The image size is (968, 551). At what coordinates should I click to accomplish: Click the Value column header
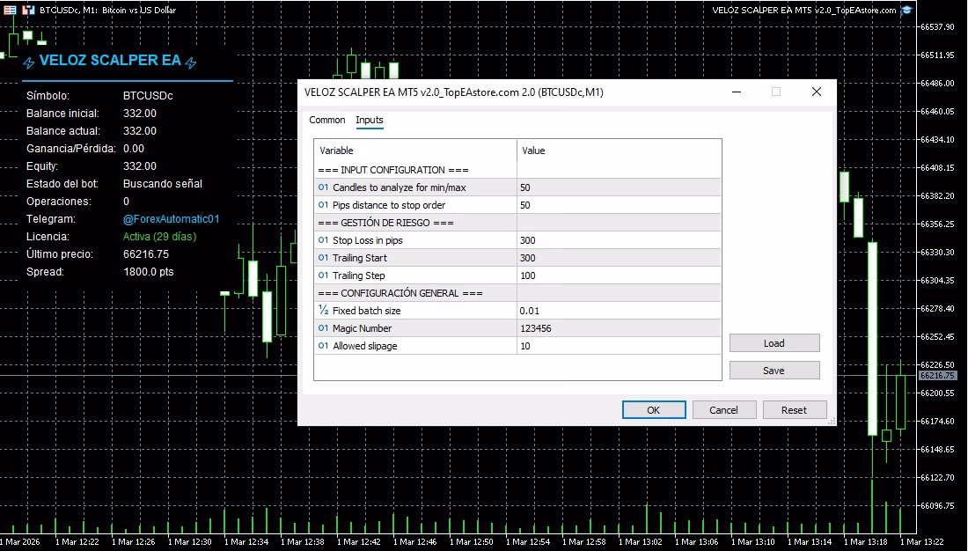point(619,151)
